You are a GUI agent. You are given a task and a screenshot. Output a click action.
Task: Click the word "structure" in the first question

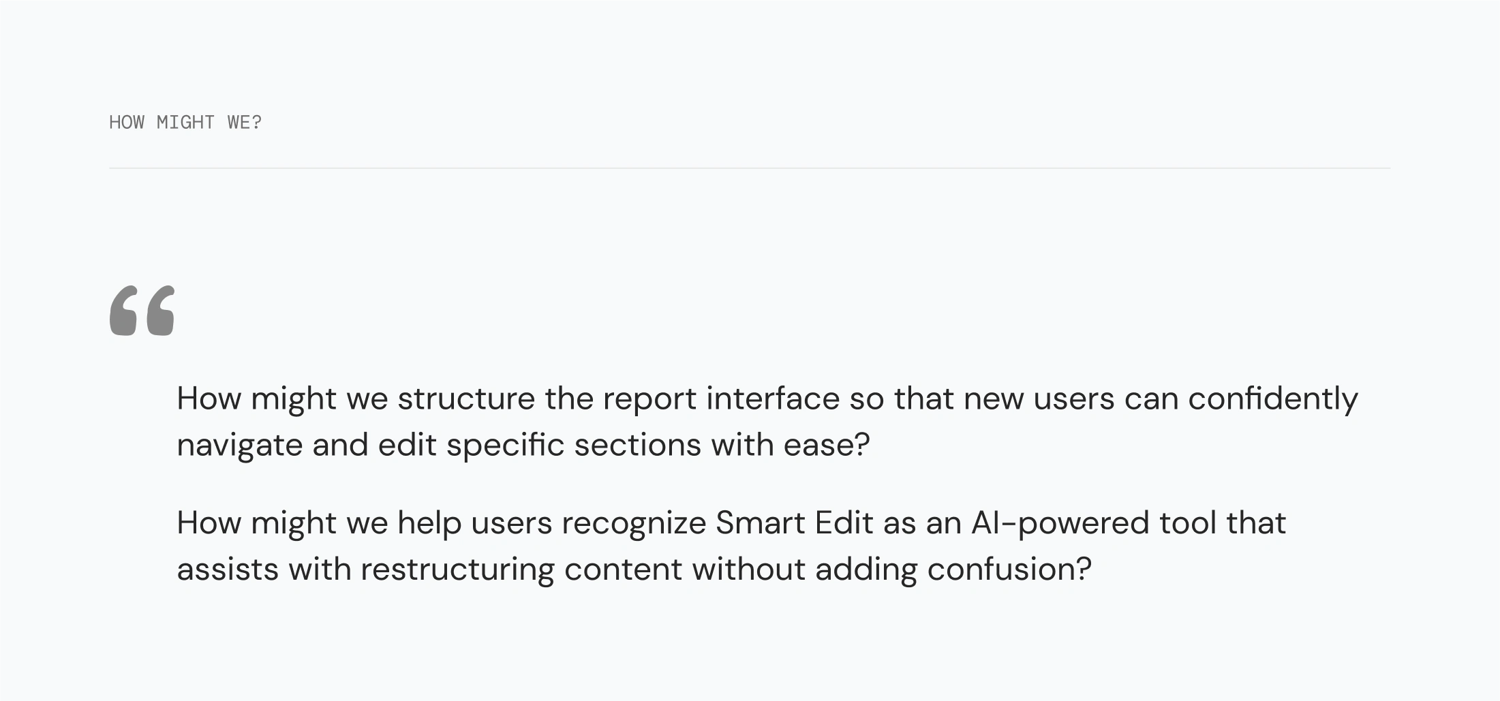click(x=466, y=399)
